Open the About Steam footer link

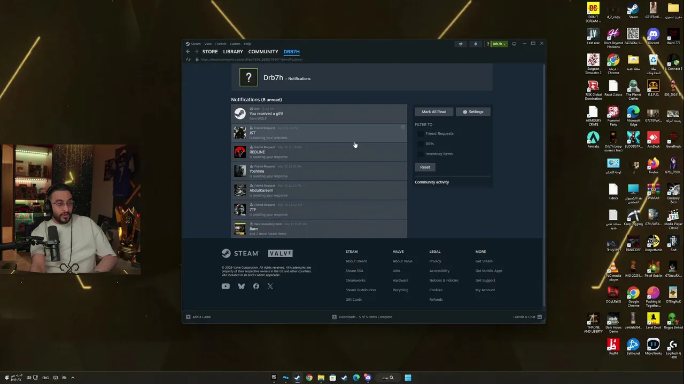356,261
